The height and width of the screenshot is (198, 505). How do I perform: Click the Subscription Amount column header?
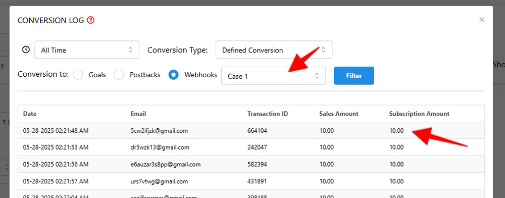(419, 114)
